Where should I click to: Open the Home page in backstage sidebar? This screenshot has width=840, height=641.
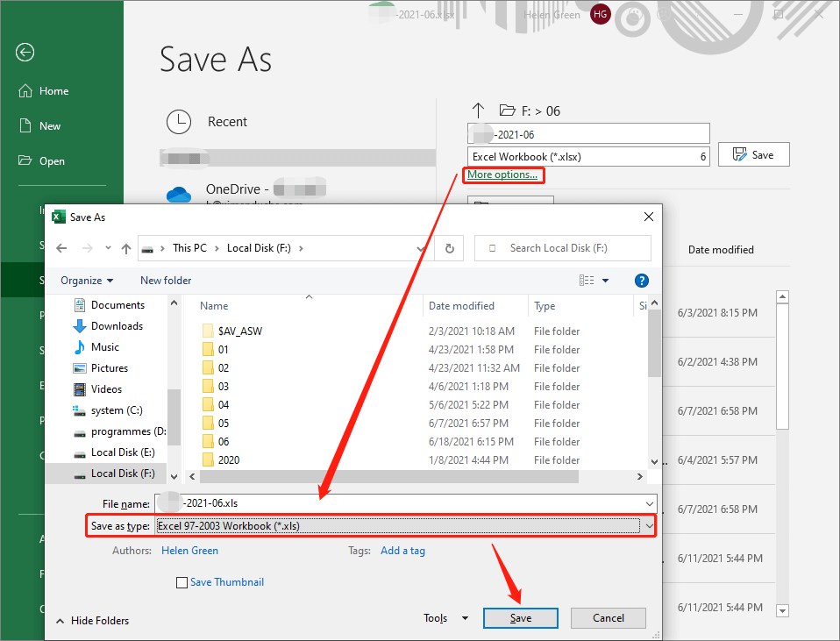pyautogui.click(x=44, y=91)
